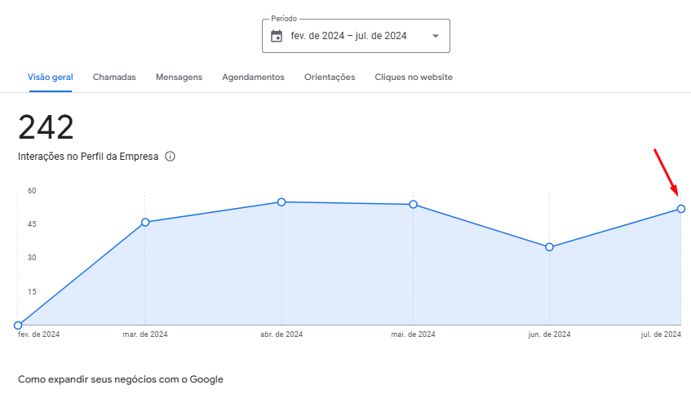Viewport: 691px width, 394px height.
Task: Open the Mensagens tab
Action: point(179,77)
